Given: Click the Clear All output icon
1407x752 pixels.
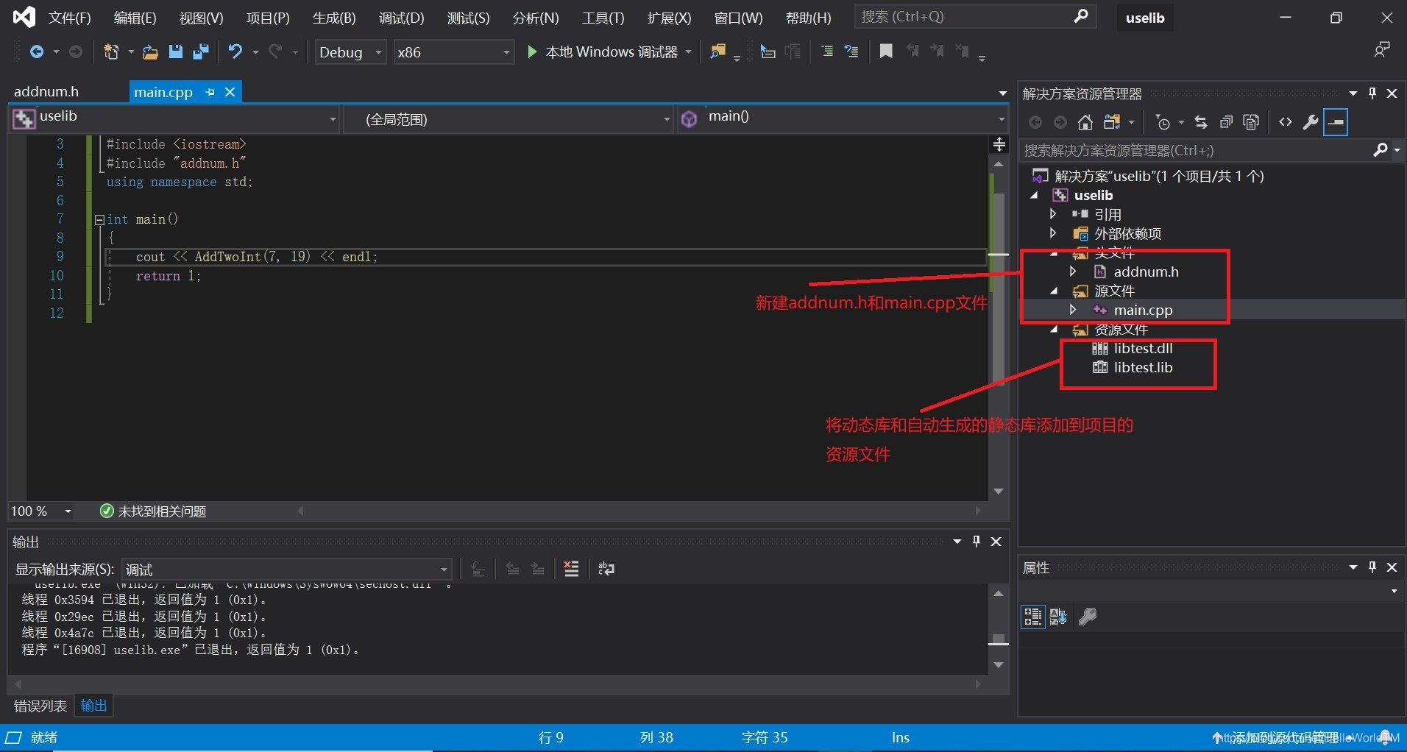Looking at the screenshot, I should [x=571, y=569].
